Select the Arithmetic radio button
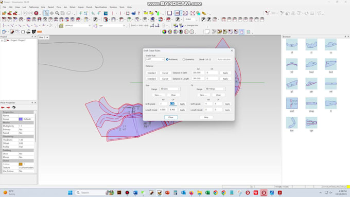Image resolution: width=350 pixels, height=197 pixels. point(167,59)
